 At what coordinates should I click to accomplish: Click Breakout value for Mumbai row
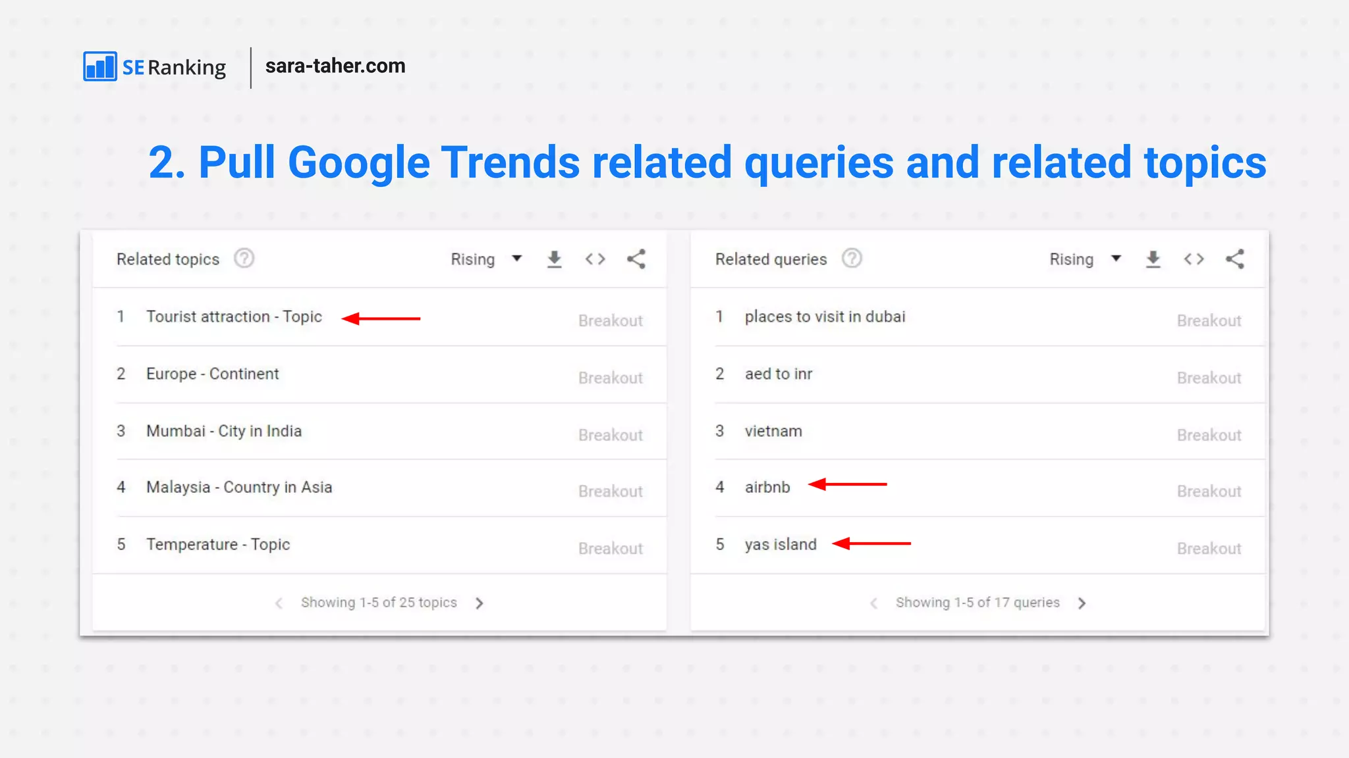point(611,436)
